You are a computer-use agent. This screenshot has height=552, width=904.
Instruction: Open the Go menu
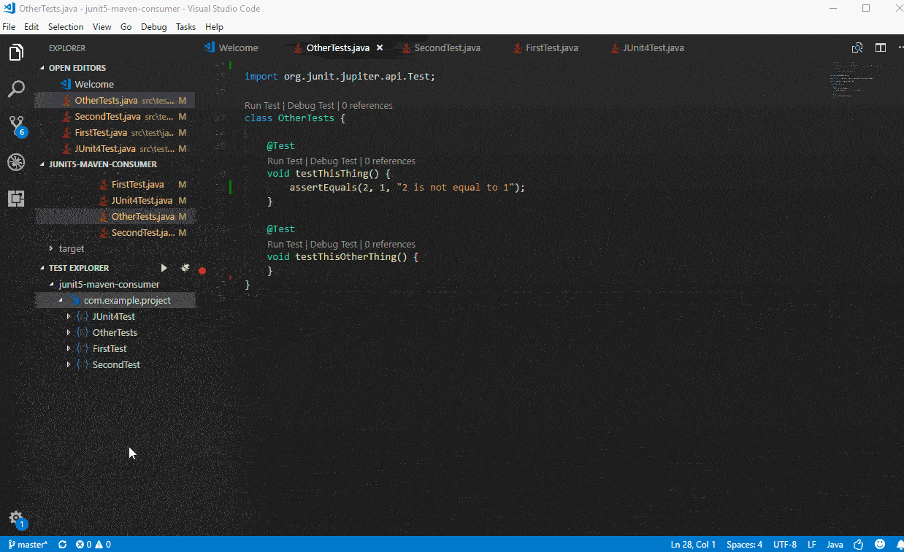(126, 27)
